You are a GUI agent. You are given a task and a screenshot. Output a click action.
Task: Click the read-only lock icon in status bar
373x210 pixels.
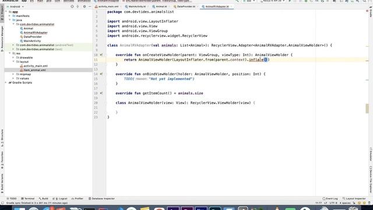pyautogui.click(x=354, y=203)
